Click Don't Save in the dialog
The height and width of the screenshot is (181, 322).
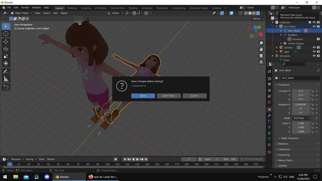(169, 96)
